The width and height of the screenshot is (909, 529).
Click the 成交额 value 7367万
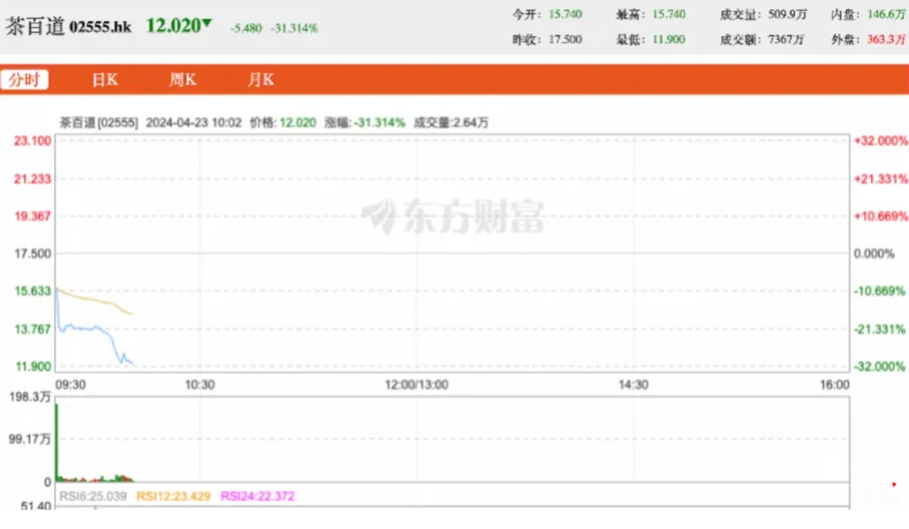(x=786, y=40)
